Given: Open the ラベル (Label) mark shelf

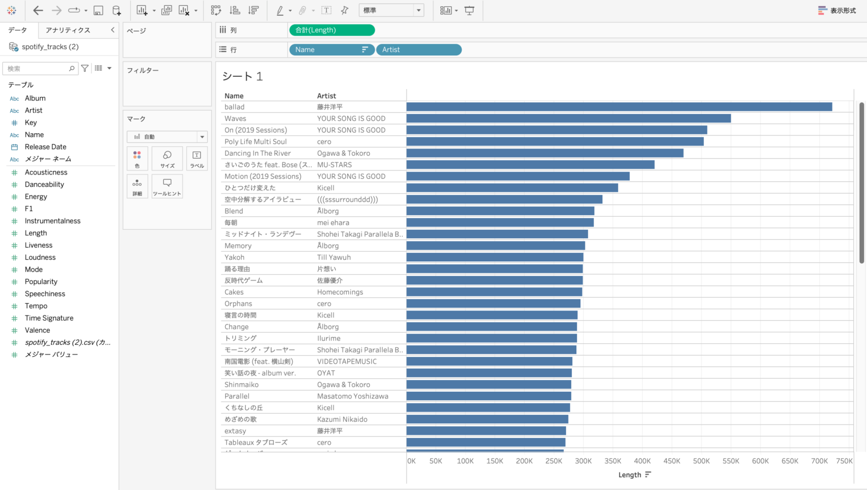Looking at the screenshot, I should (196, 159).
